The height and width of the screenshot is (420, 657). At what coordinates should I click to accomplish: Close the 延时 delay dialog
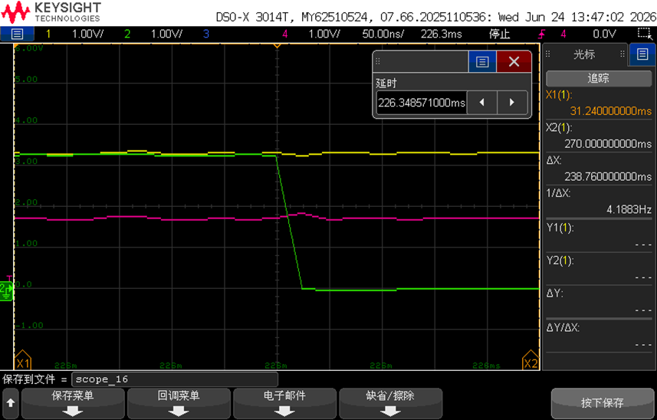point(514,62)
